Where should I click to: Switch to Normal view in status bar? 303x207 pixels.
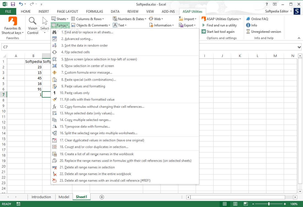(225, 204)
